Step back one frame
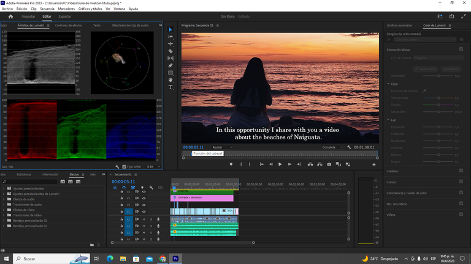This screenshot has width=471, height=264. [x=271, y=164]
